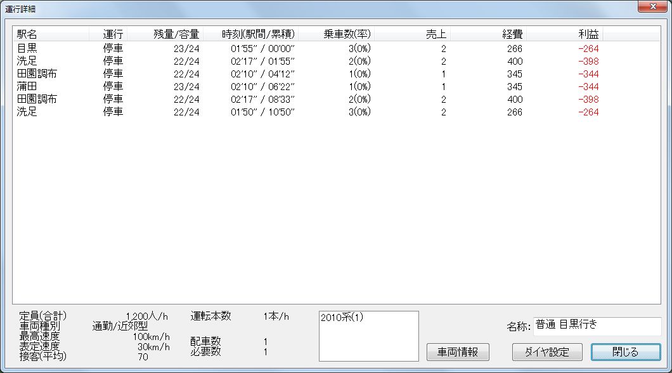The width and height of the screenshot is (672, 373).
Task: Click the 売上 column header
Action: tap(412, 34)
